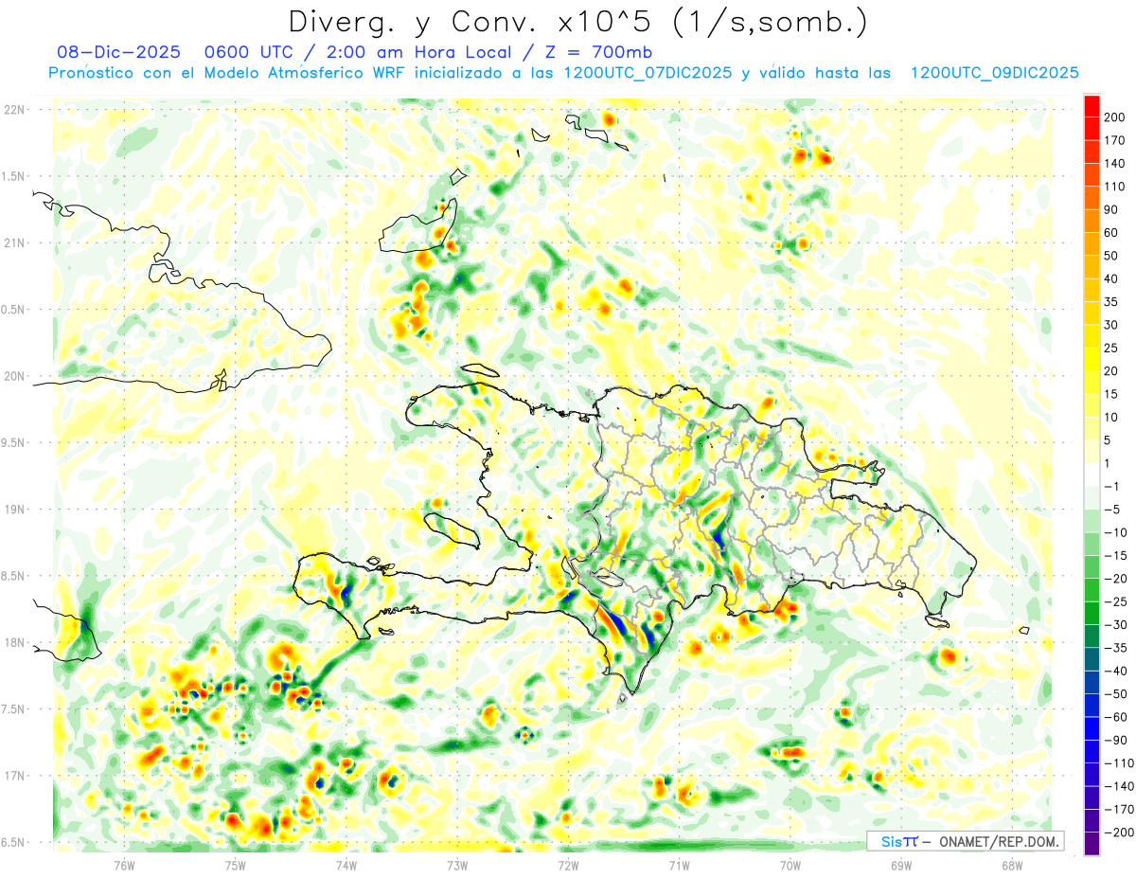Click the '25' value on the color scale
Screen dimensions: 1136x878
1111,349
